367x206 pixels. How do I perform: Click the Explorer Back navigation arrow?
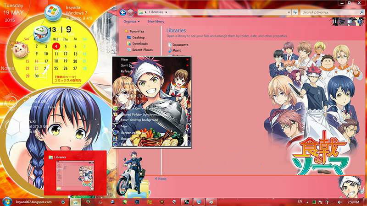click(x=123, y=12)
